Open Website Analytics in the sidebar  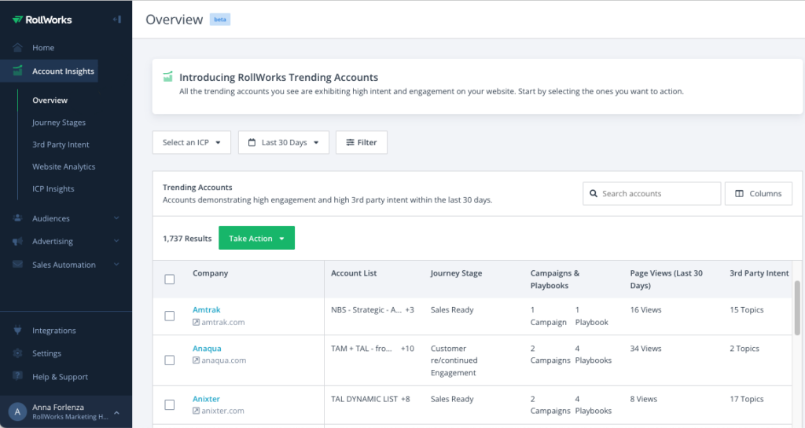[x=64, y=166]
